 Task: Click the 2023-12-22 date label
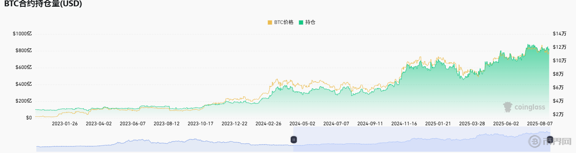235,124
